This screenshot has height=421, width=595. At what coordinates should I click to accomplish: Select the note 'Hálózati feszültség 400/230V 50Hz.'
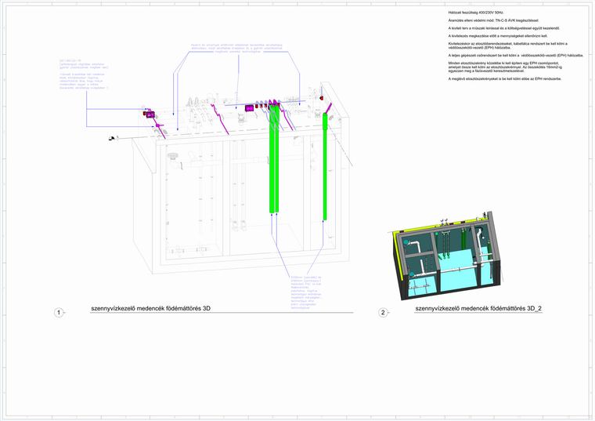click(x=476, y=13)
